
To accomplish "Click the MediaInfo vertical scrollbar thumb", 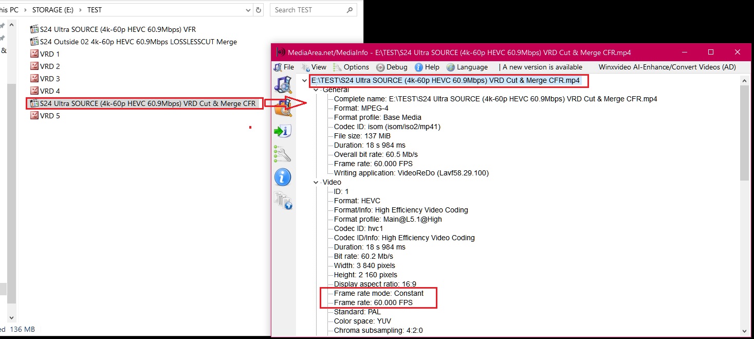I will (745, 133).
